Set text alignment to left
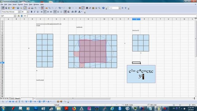The width and height of the screenshot is (197, 111). (42, 12)
